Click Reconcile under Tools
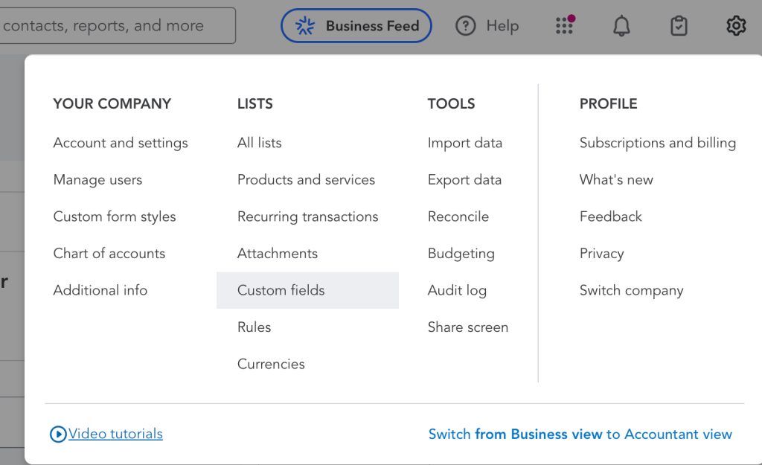 (458, 217)
